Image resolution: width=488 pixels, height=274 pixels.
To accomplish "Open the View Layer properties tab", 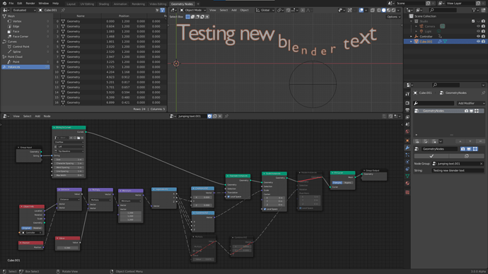I will pos(407,117).
